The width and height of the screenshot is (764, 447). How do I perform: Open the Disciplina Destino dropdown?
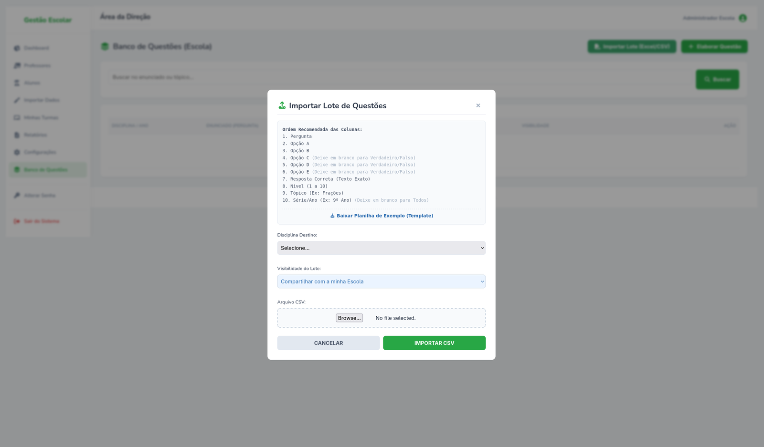click(381, 248)
